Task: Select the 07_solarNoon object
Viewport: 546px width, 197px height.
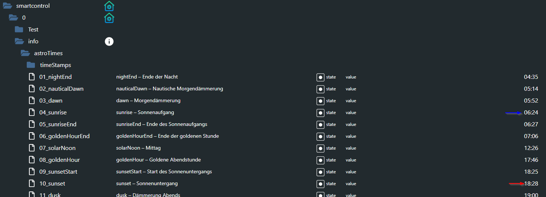Action: coord(58,148)
